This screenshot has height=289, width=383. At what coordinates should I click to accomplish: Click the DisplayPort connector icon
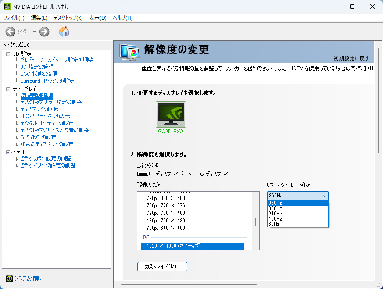(x=143, y=174)
